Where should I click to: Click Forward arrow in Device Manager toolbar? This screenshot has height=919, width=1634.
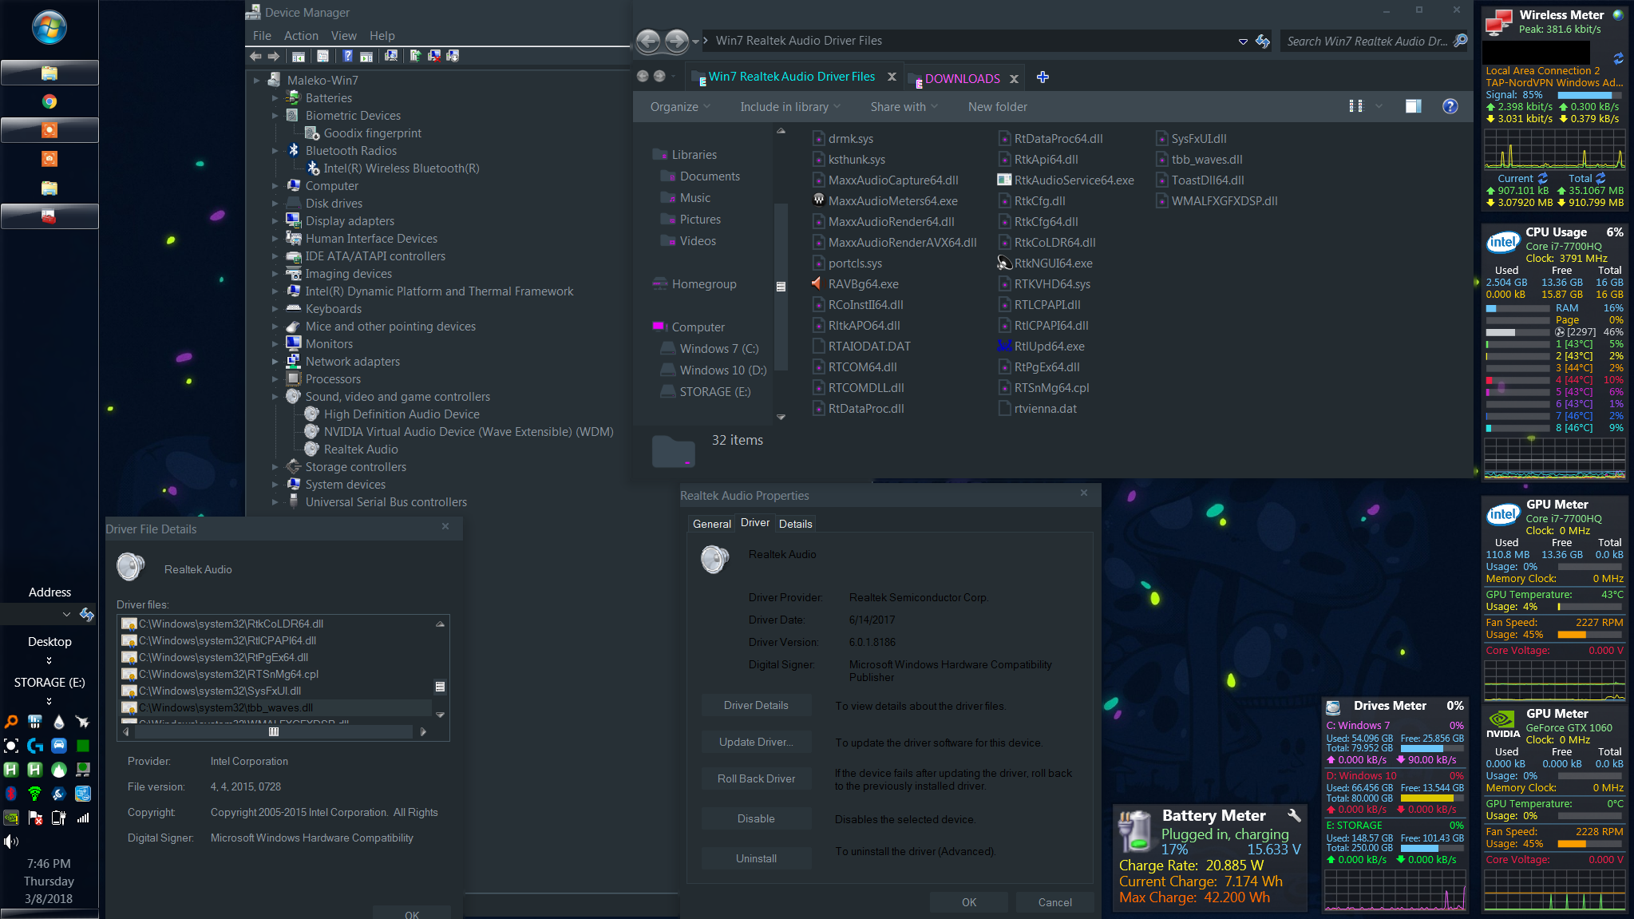(x=274, y=56)
